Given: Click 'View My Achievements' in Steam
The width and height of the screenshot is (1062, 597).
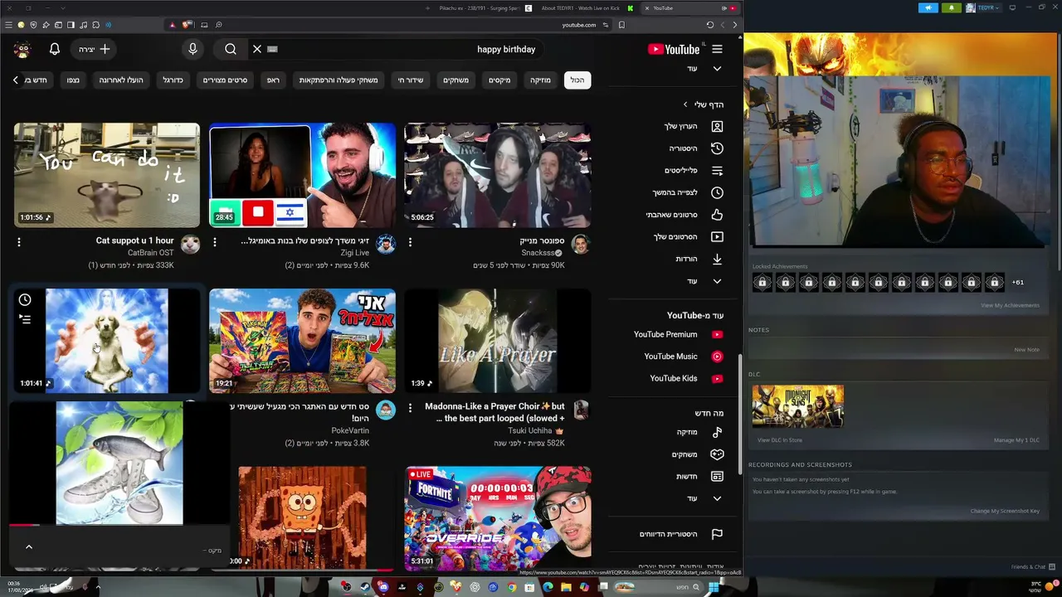Looking at the screenshot, I should tap(1010, 305).
